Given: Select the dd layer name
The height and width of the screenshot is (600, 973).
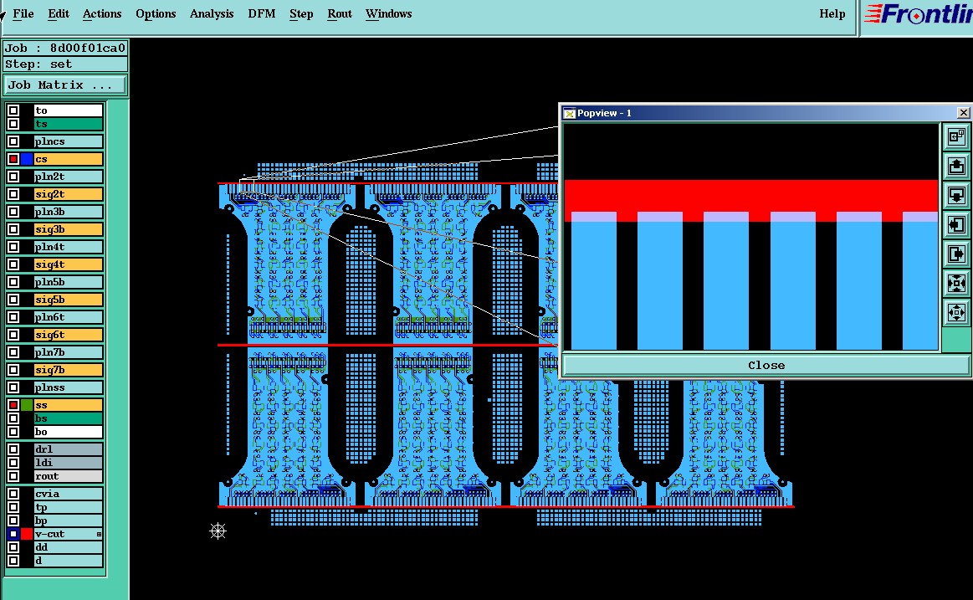Looking at the screenshot, I should (69, 547).
